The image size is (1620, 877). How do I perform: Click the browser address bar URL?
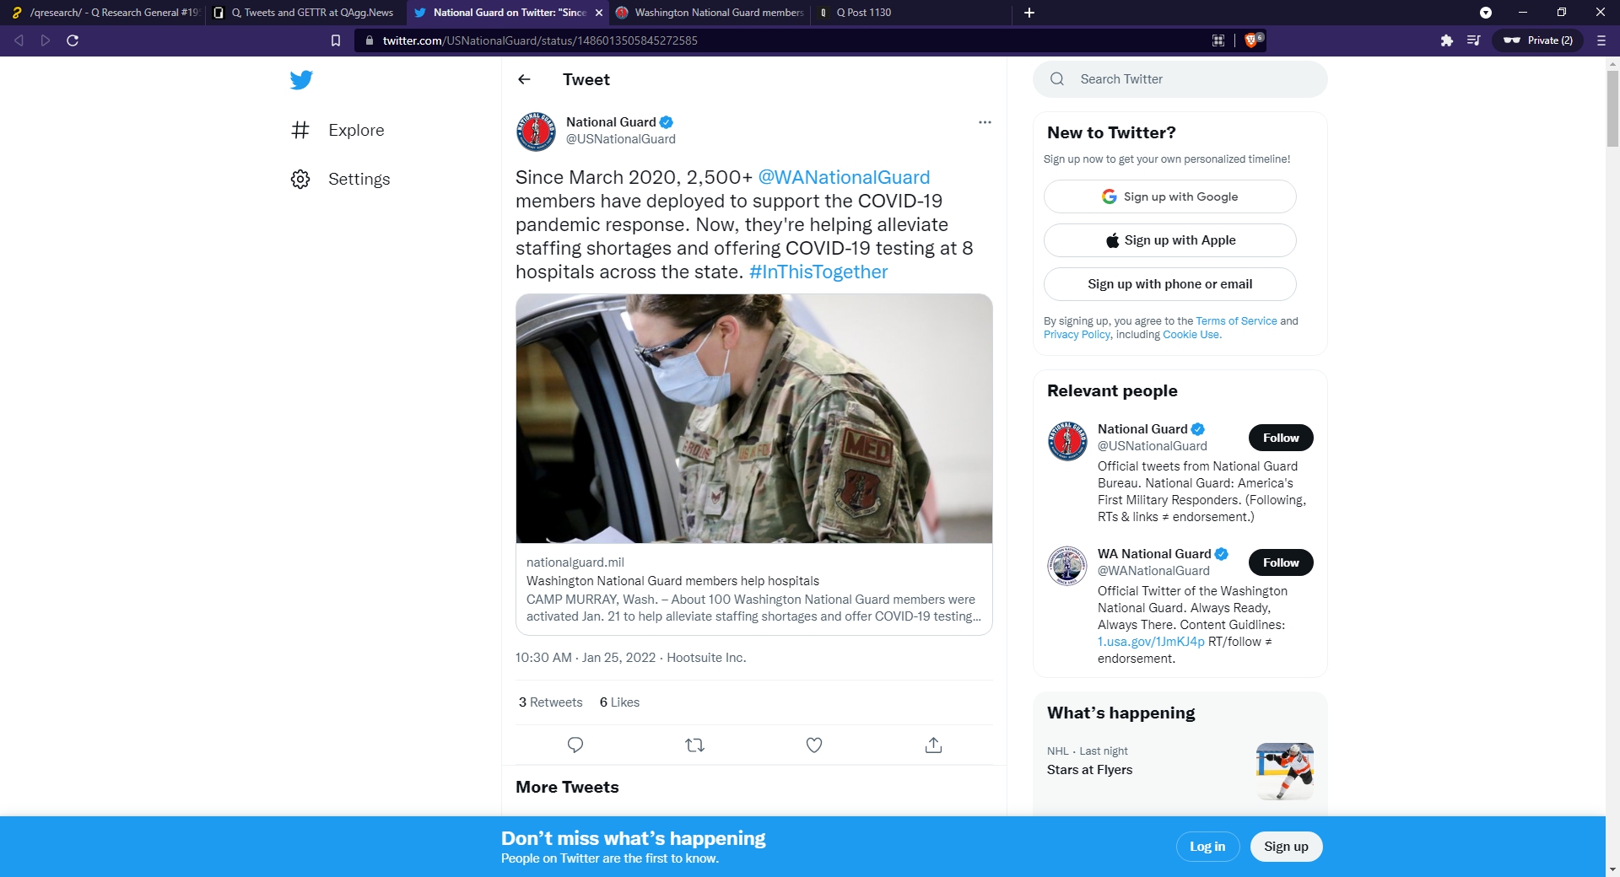(x=540, y=40)
